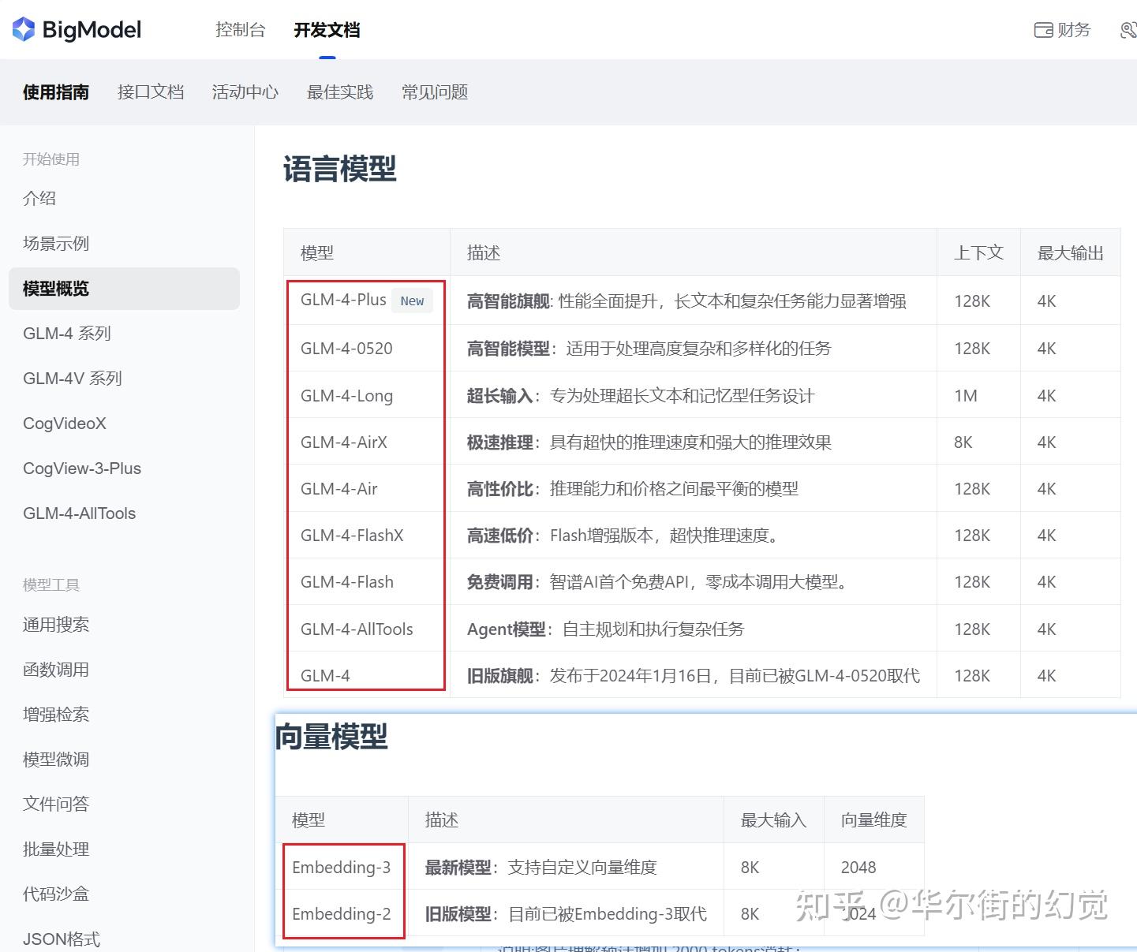Screen dimensions: 1137x952
Task: Open 场景示例 sidebar item
Action: pos(56,243)
